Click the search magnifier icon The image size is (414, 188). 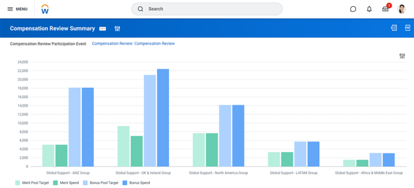[140, 9]
